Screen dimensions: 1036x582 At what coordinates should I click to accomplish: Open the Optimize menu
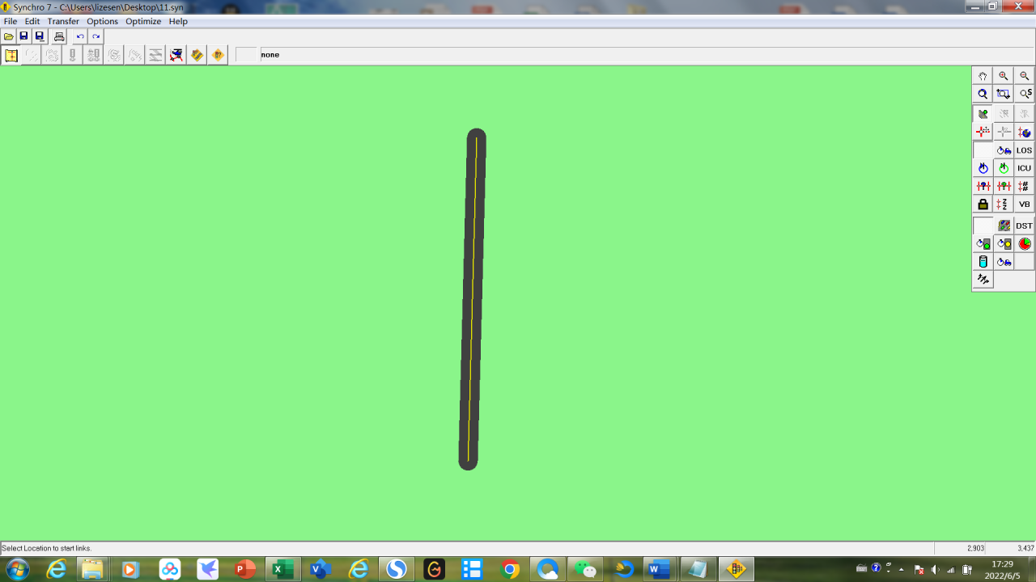coord(143,22)
